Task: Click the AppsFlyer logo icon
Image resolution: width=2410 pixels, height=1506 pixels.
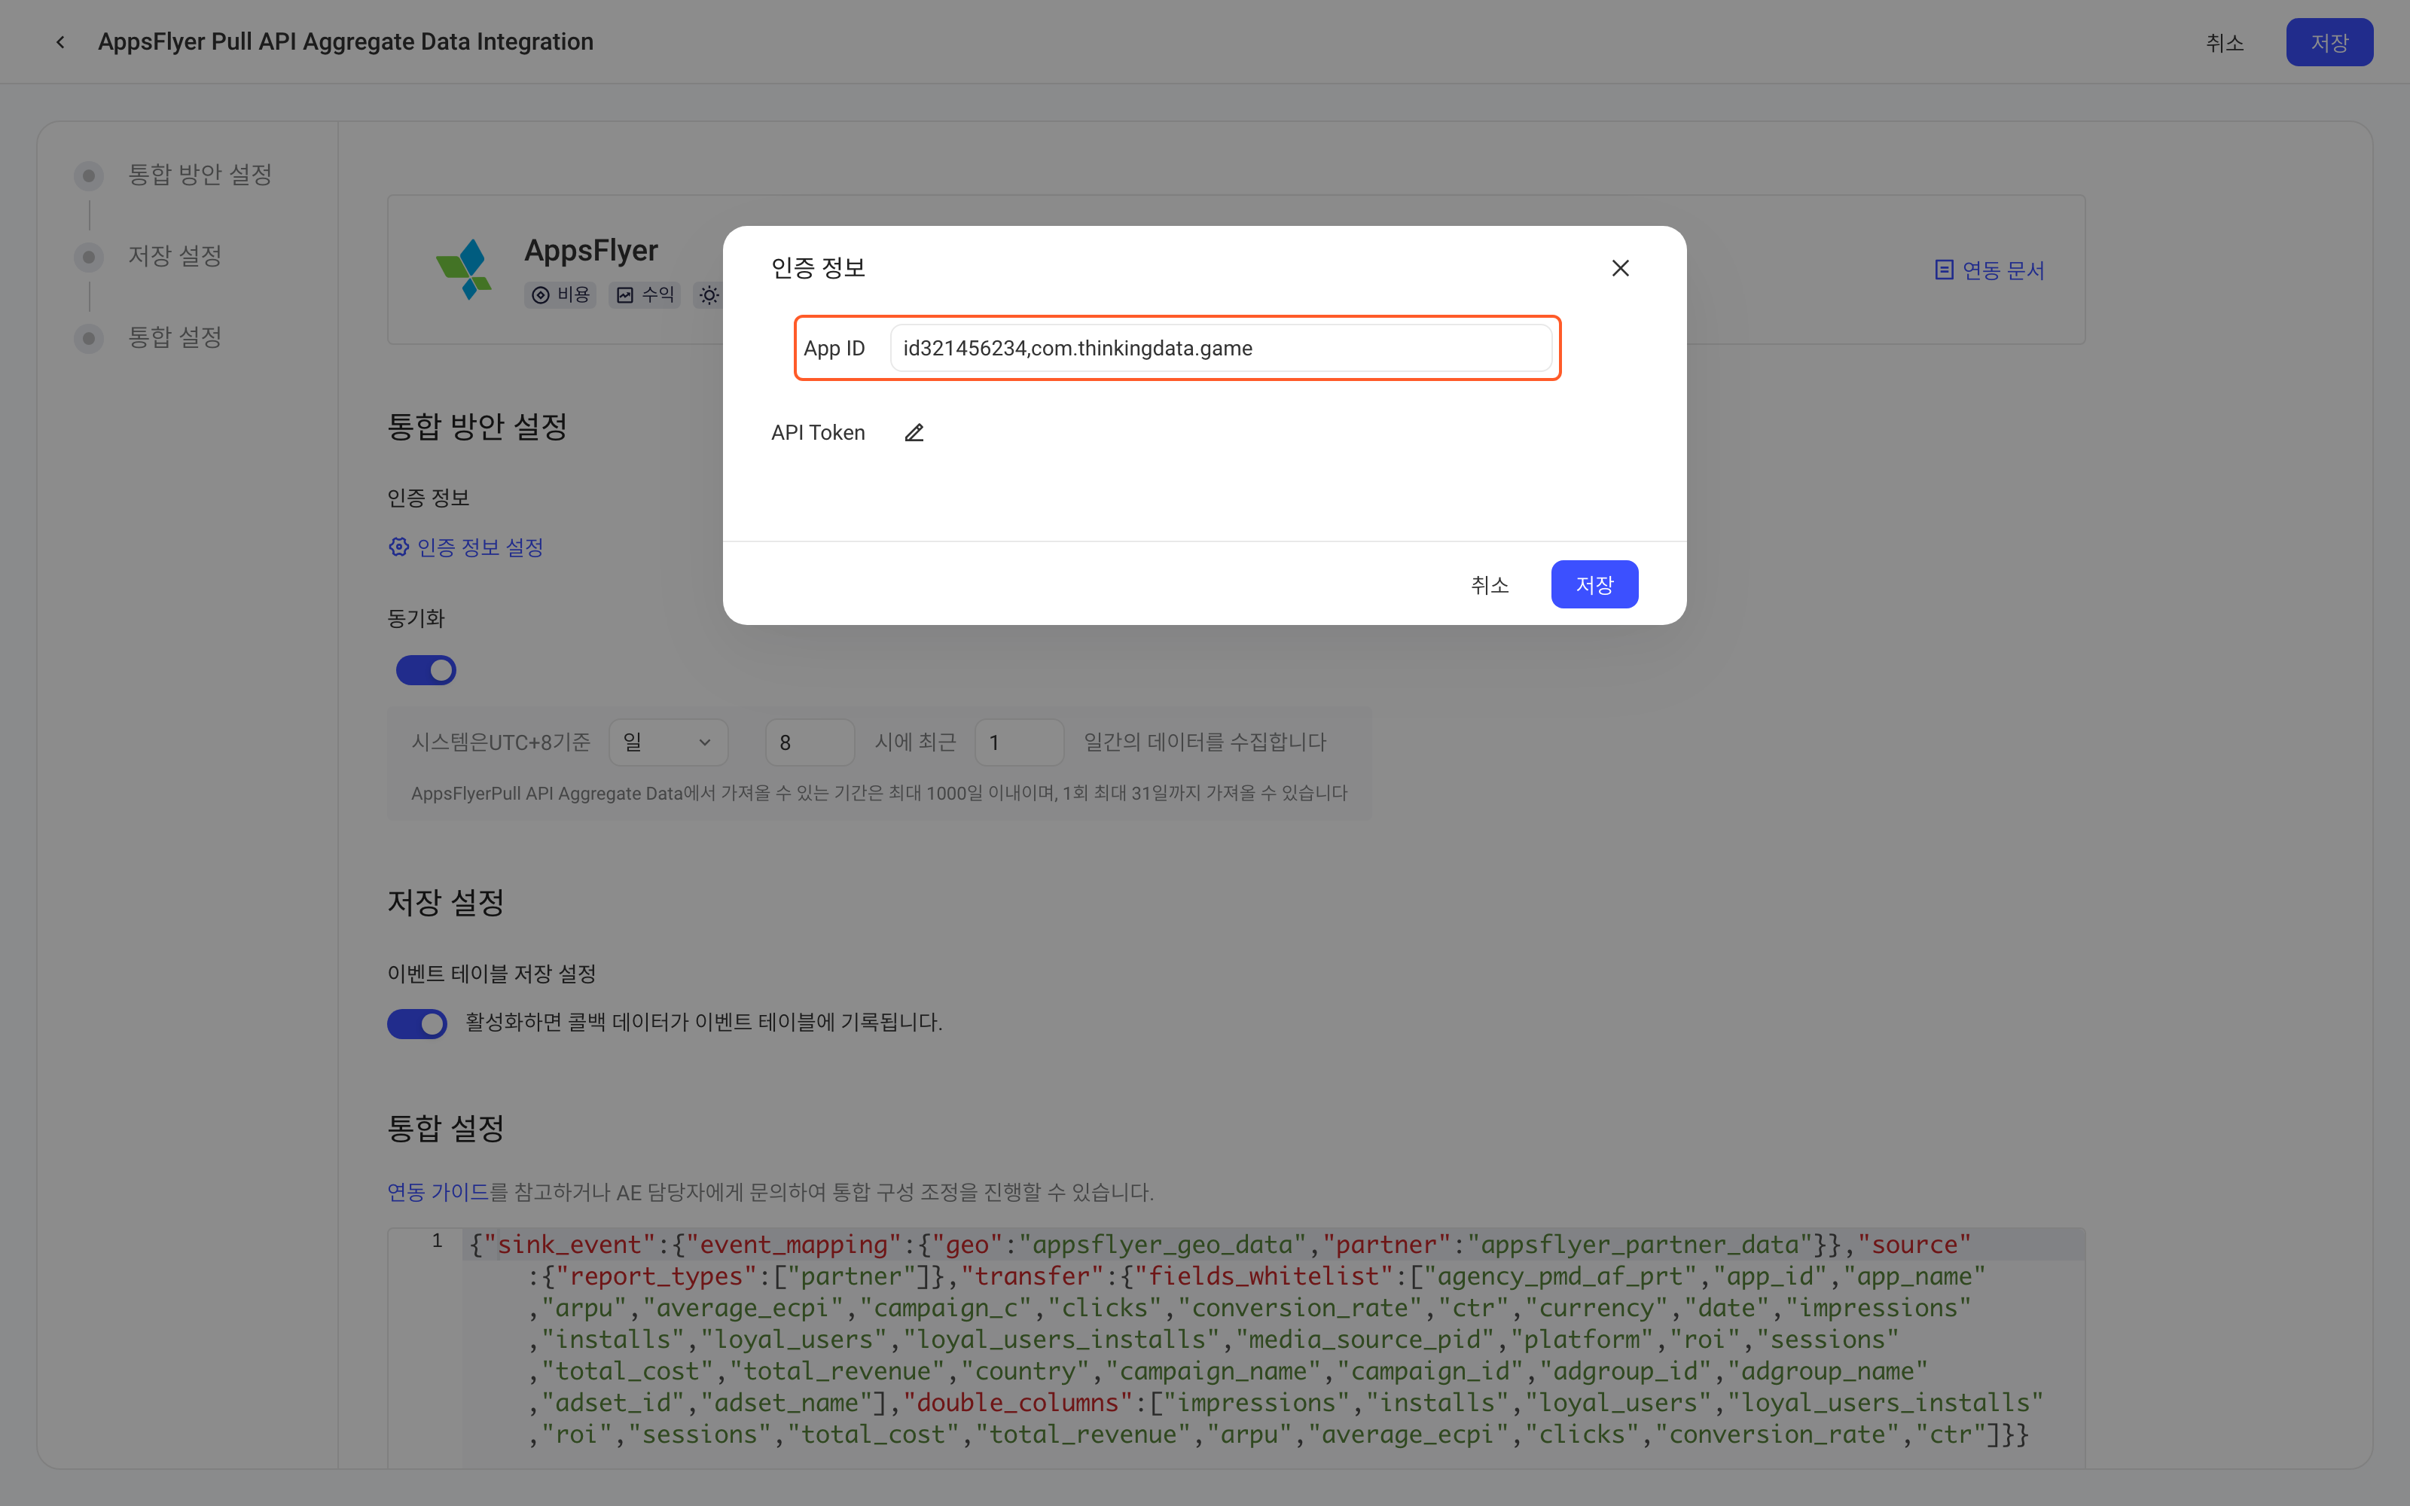Action: 464,269
